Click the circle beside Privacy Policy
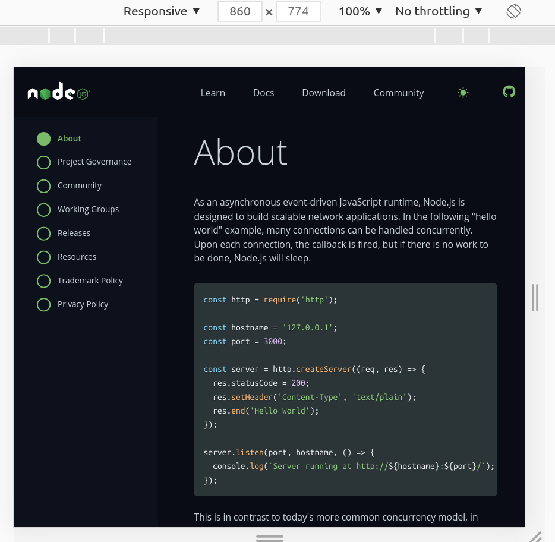This screenshot has width=555, height=542. 43,305
